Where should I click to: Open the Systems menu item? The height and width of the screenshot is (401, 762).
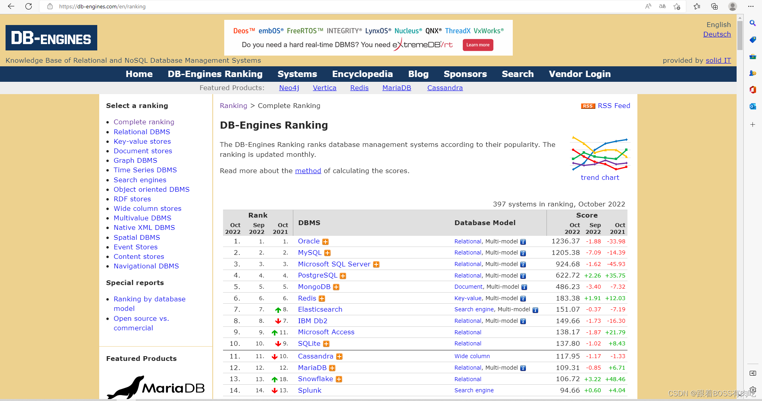pos(297,74)
